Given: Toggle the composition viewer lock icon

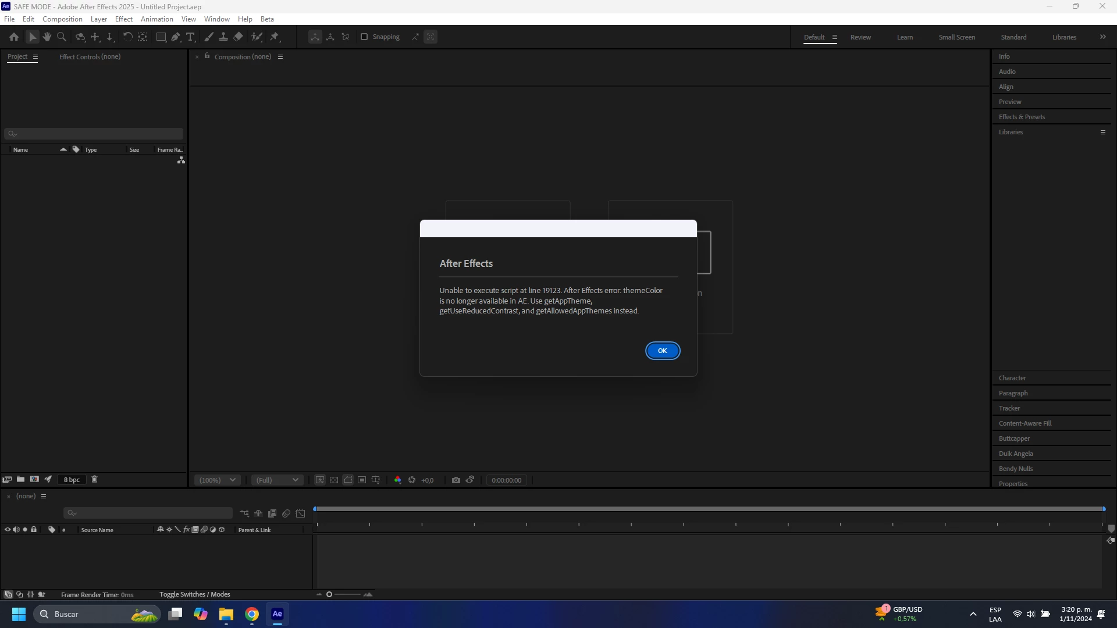Looking at the screenshot, I should point(207,56).
